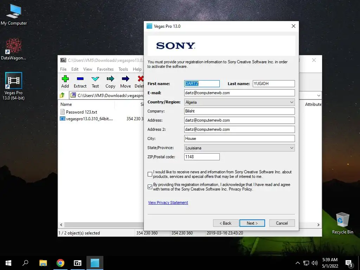This screenshot has height=270, width=360.
Task: Open notification center icon
Action: (x=349, y=263)
